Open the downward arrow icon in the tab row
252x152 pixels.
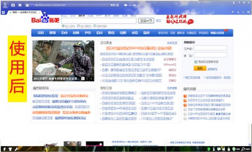[x=238, y=12]
